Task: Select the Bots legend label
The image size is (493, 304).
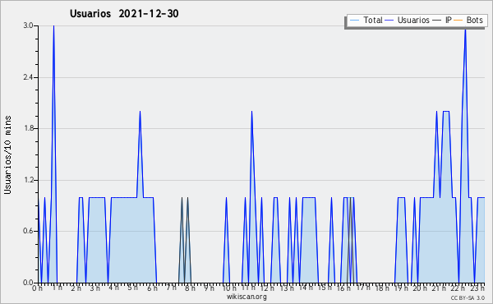Action: [x=474, y=20]
